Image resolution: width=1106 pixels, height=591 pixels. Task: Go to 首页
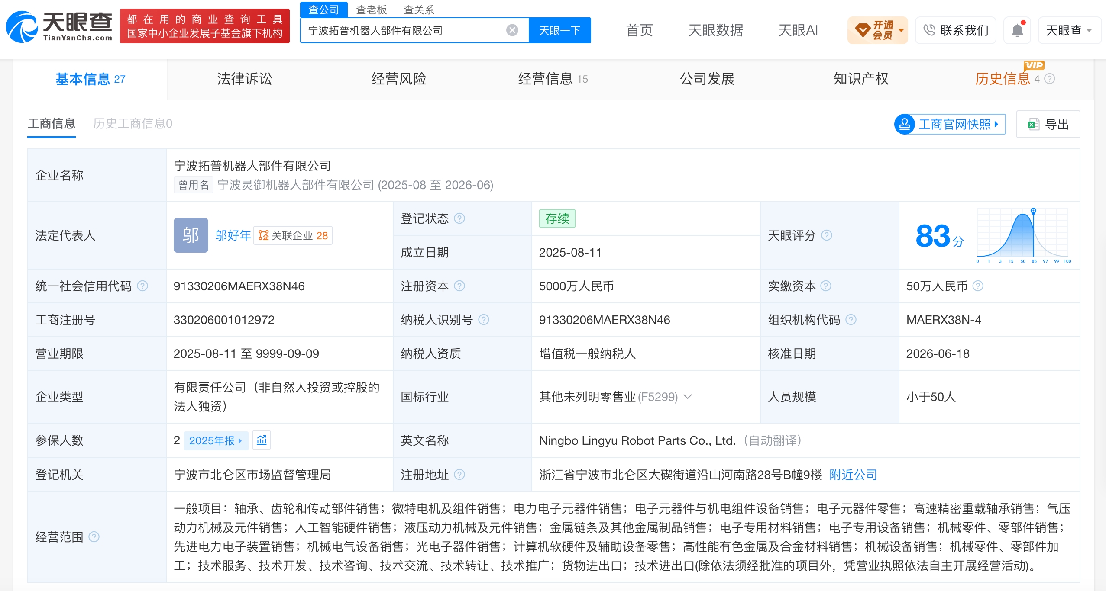(x=639, y=30)
